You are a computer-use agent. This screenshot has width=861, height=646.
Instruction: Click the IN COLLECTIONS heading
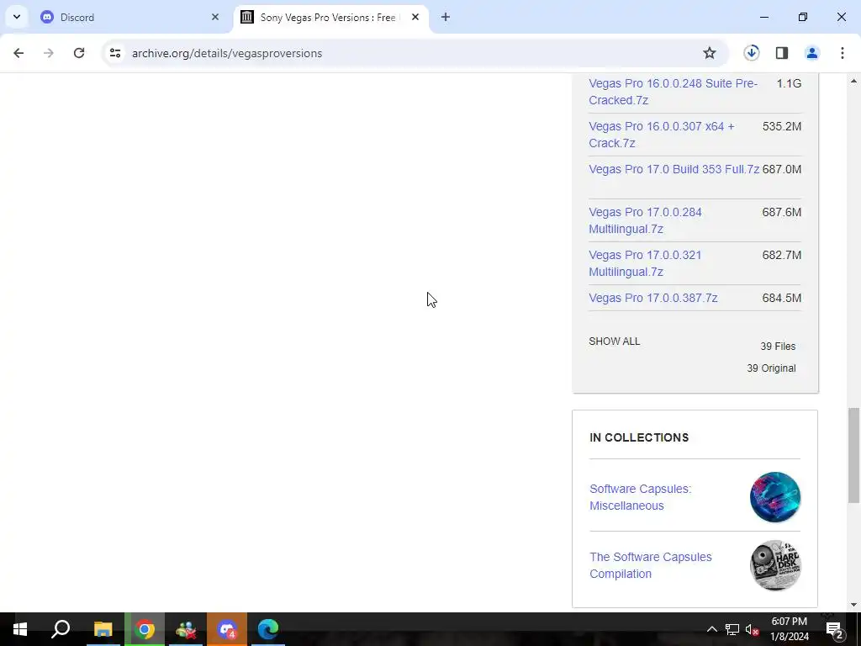coord(639,437)
